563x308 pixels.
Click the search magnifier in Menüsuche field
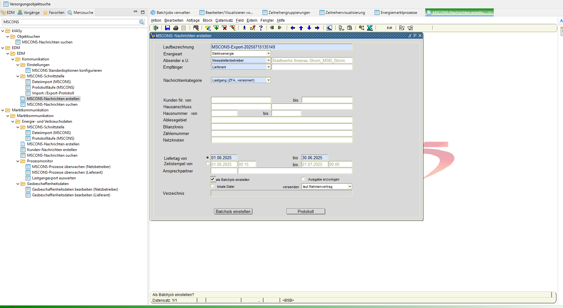click(142, 22)
